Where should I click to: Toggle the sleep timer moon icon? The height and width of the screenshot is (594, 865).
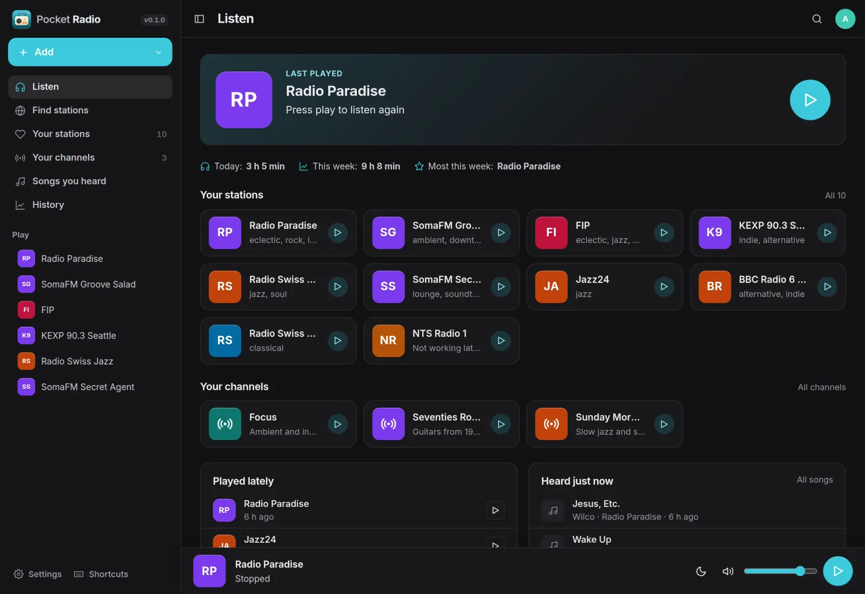tap(701, 571)
